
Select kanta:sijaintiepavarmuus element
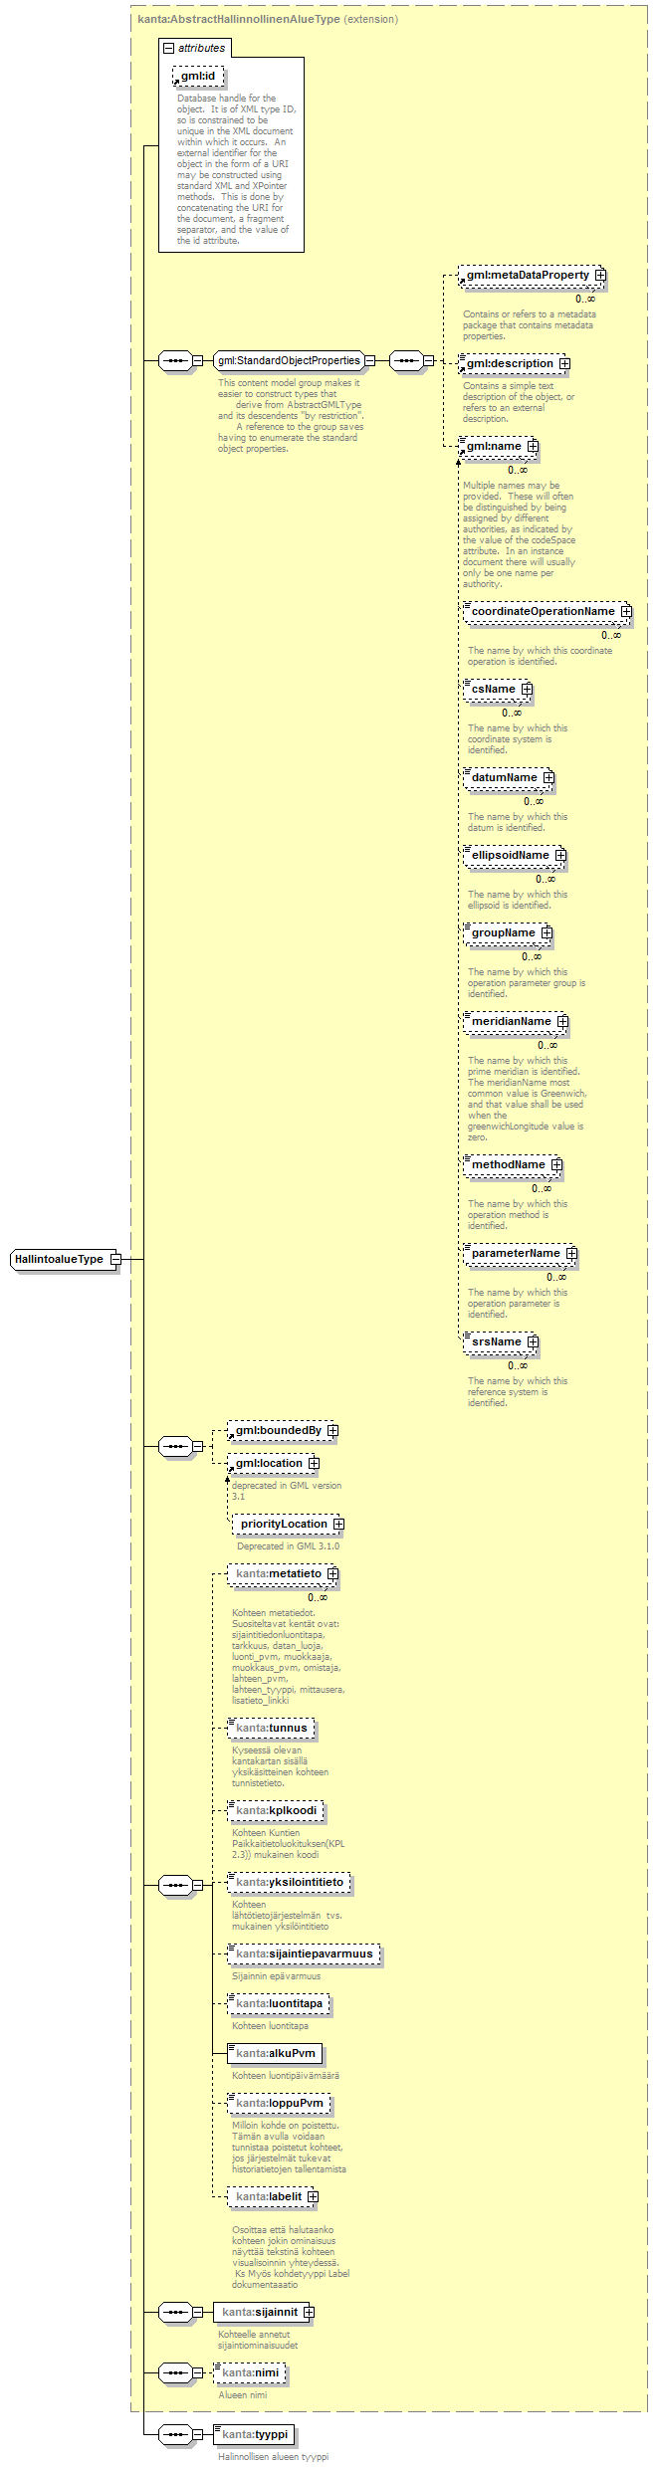point(304,1953)
